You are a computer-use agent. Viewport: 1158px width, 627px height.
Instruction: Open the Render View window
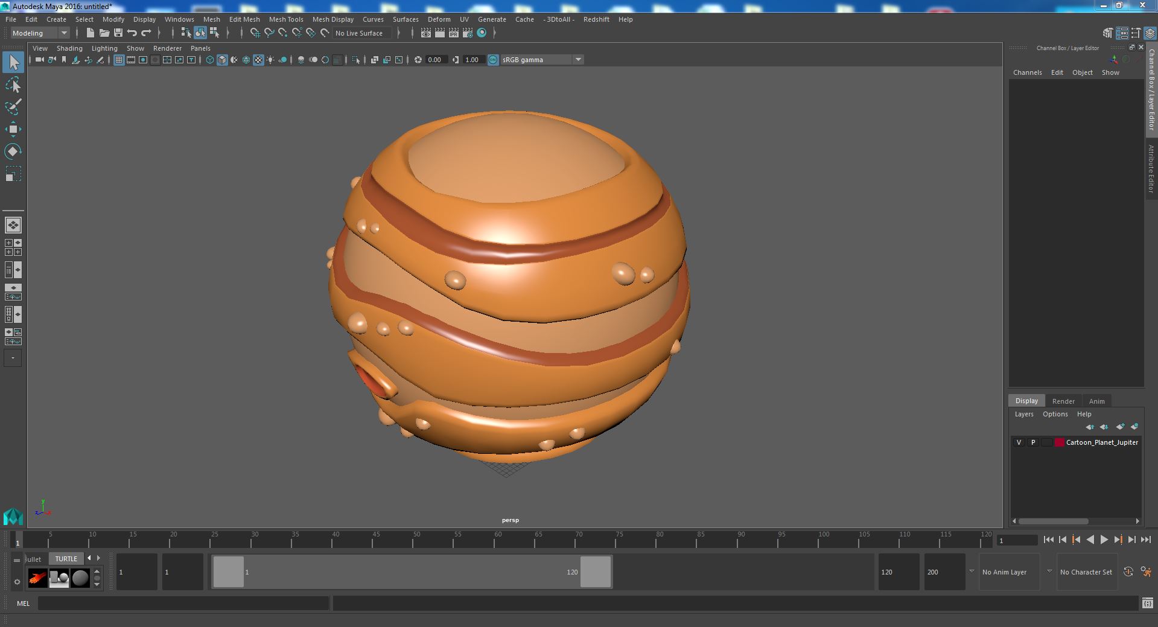[426, 33]
